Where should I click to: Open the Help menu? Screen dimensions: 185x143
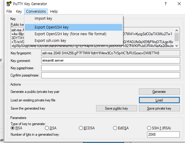point(54,12)
